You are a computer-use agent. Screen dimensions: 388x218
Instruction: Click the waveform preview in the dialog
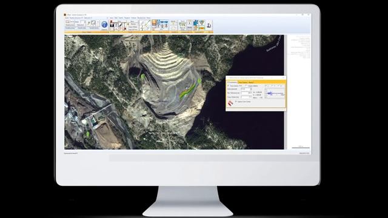click(x=275, y=93)
